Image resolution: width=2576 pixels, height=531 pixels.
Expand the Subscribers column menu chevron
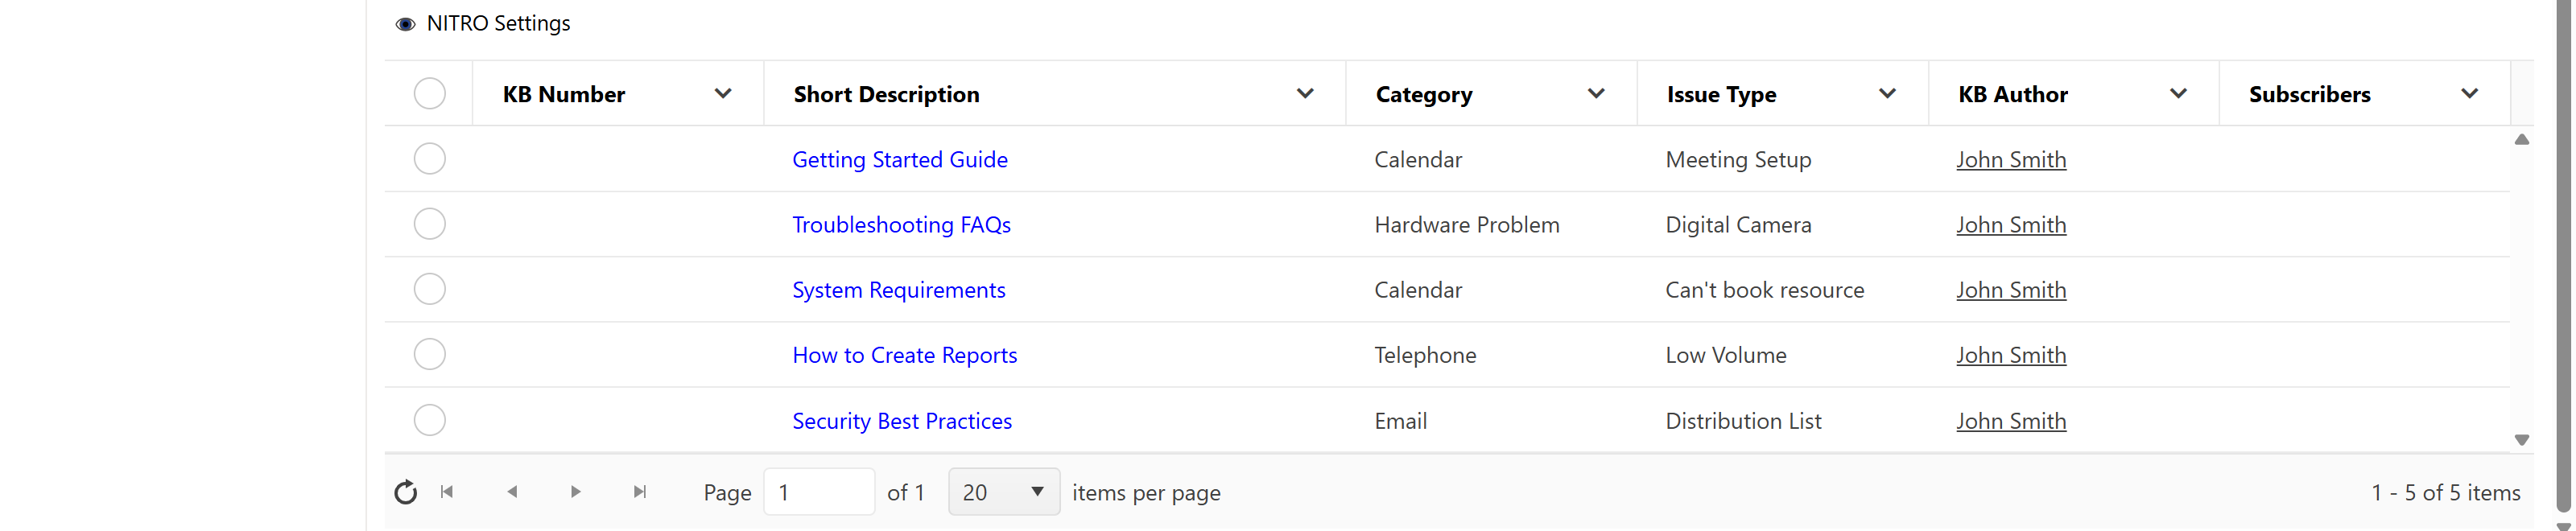(2469, 94)
